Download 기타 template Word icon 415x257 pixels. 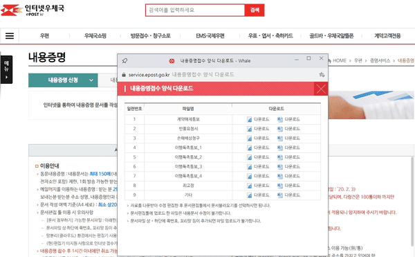[279, 195]
